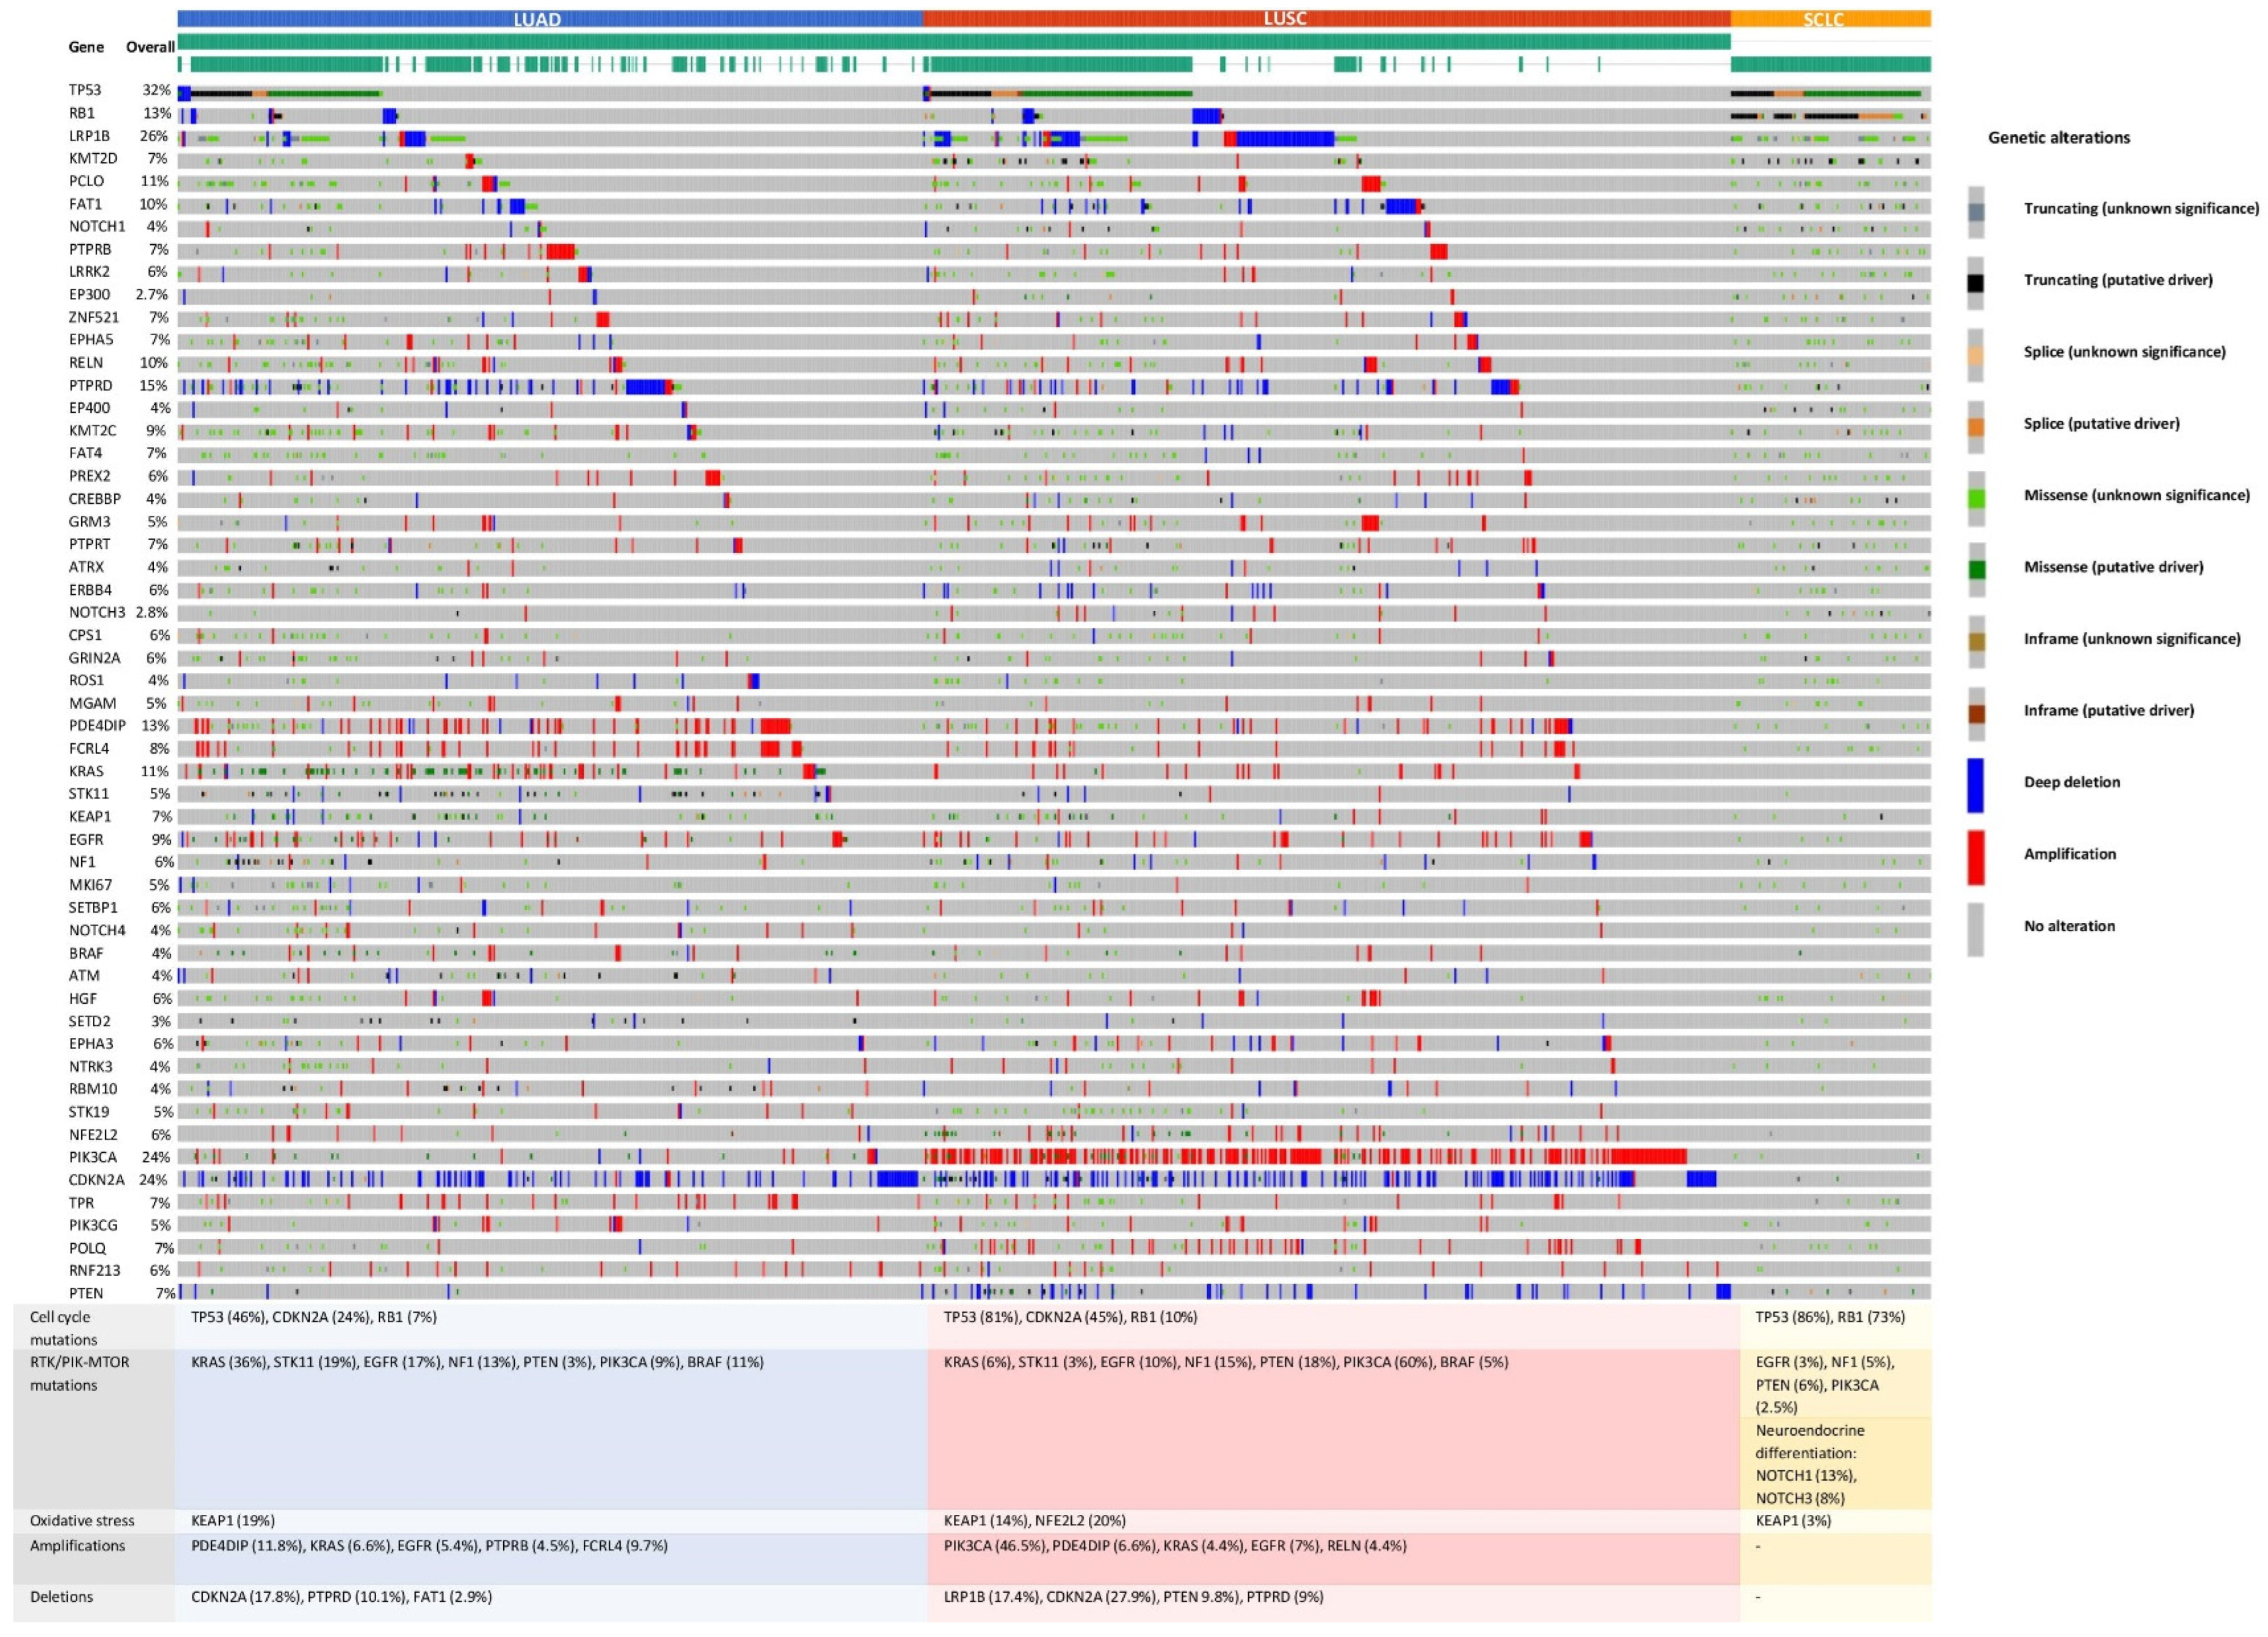Viewport: 2268px width, 1637px height.
Task: Click the Overall column header
Action: (150, 47)
